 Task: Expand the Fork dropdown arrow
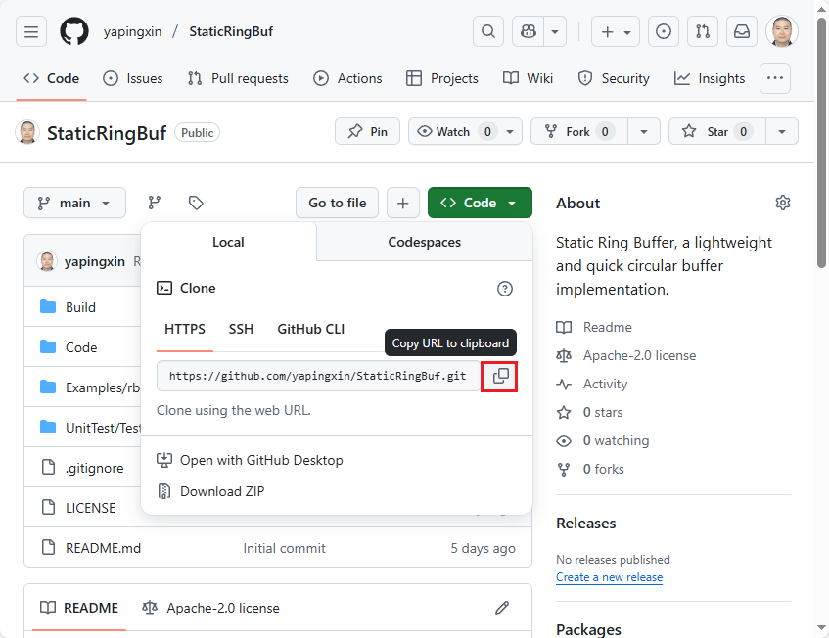pyautogui.click(x=644, y=132)
